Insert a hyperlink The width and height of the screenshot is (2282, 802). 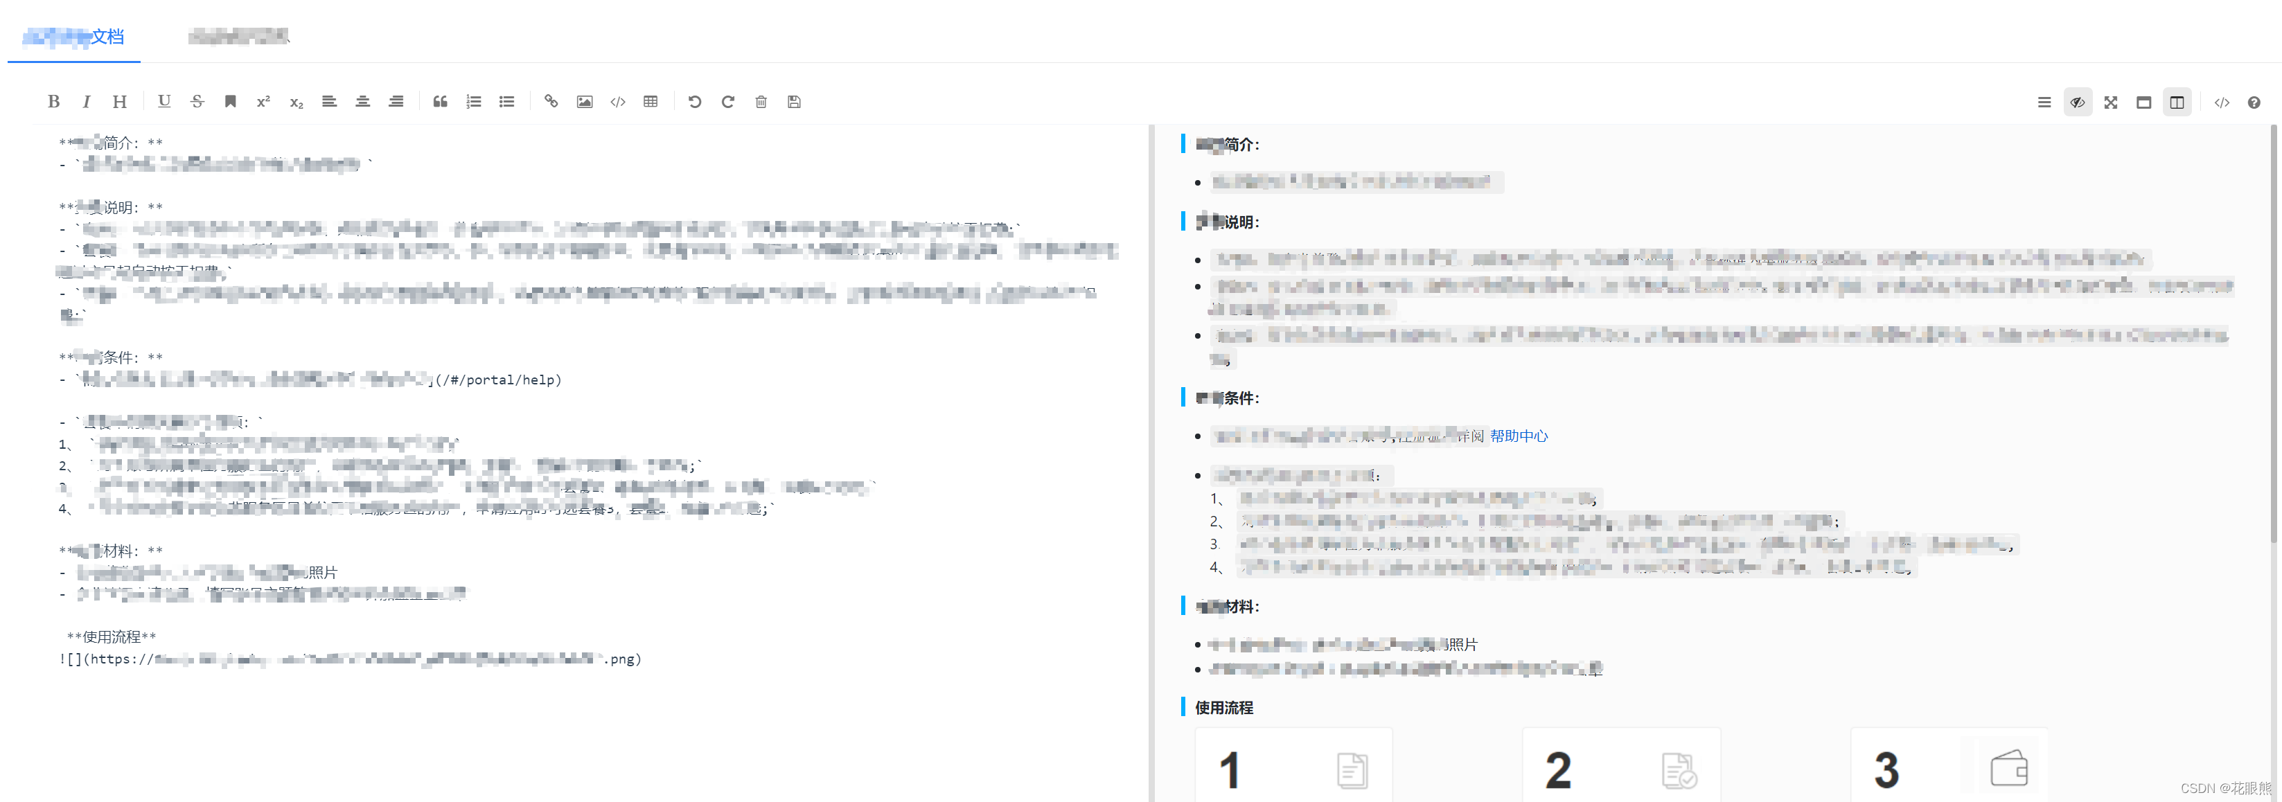pyautogui.click(x=551, y=102)
